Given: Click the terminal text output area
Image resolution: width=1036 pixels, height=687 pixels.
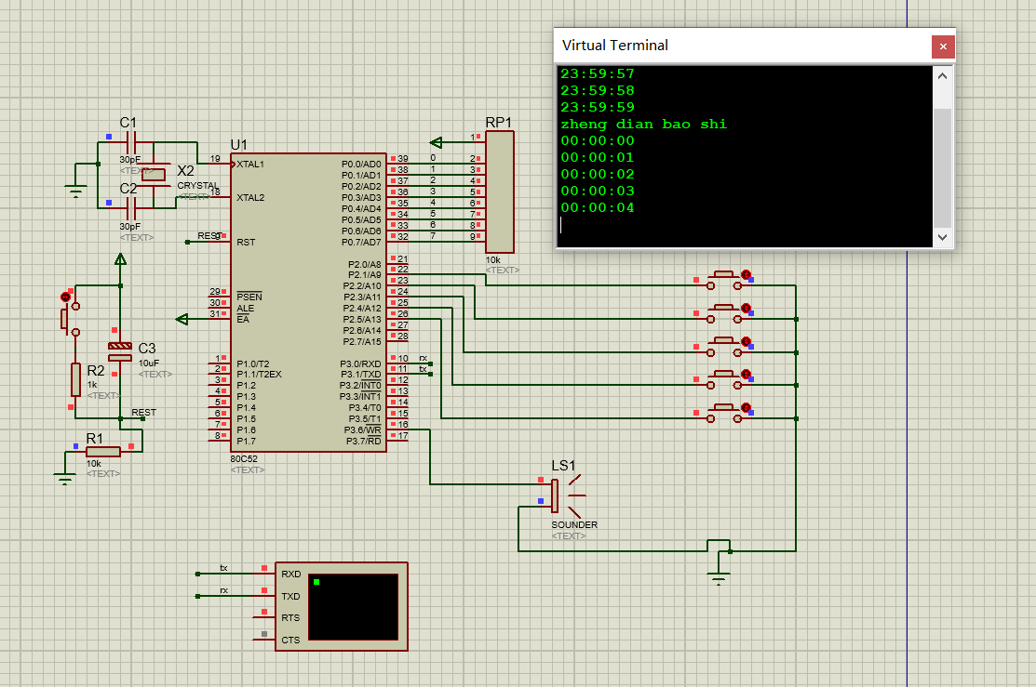Looking at the screenshot, I should tap(745, 156).
